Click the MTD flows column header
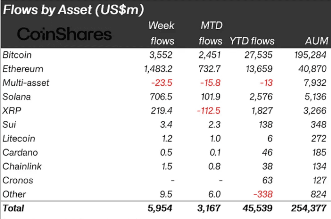This screenshot has width=331, height=219. point(210,34)
